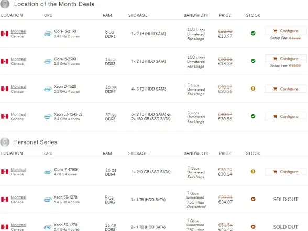Click the Canada flag in the Core i5-2300 row

click(x=5, y=61)
